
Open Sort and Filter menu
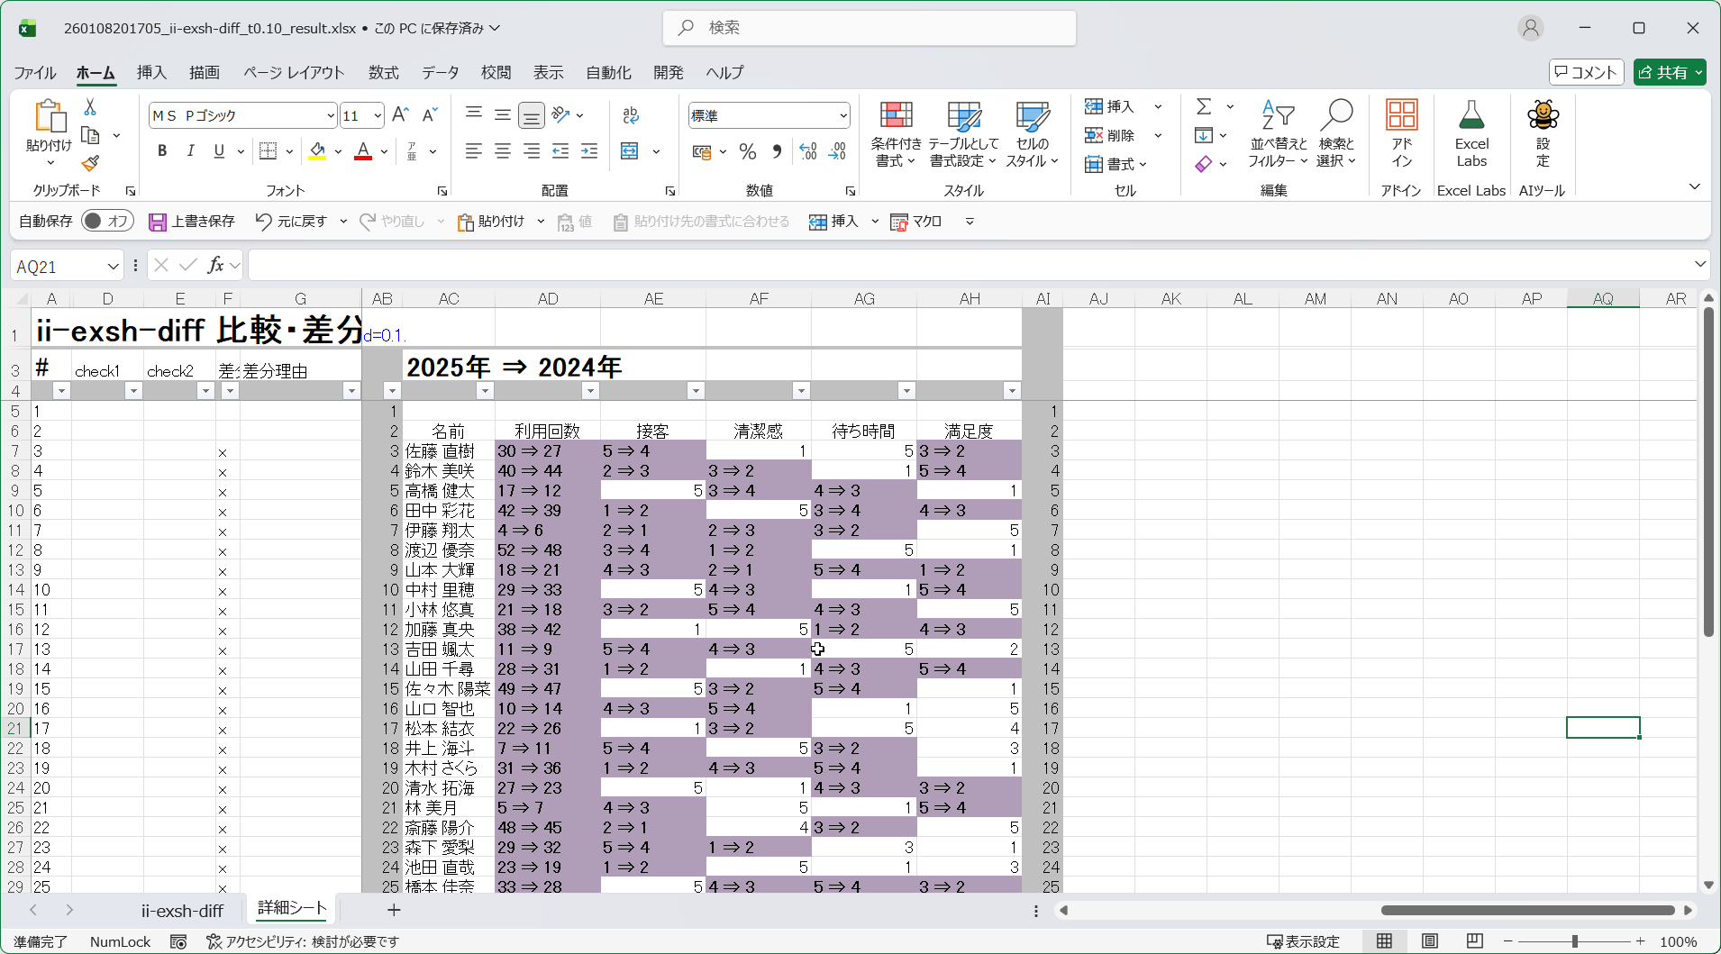(1278, 133)
